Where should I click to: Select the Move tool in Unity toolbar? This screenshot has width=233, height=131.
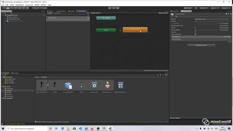tap(8, 8)
